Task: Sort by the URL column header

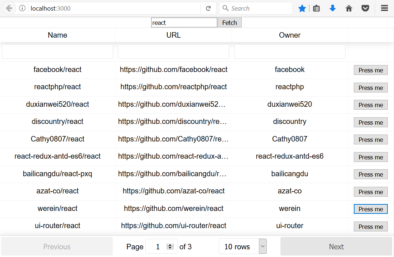Action: (174, 35)
